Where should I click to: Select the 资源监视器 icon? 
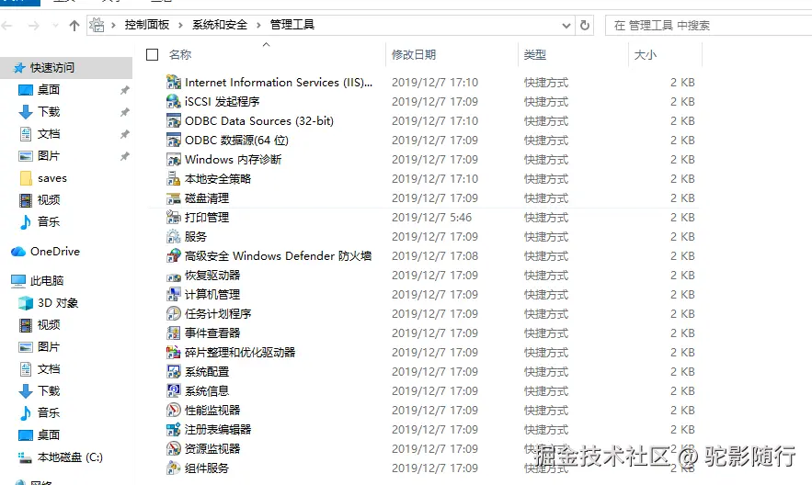(174, 449)
